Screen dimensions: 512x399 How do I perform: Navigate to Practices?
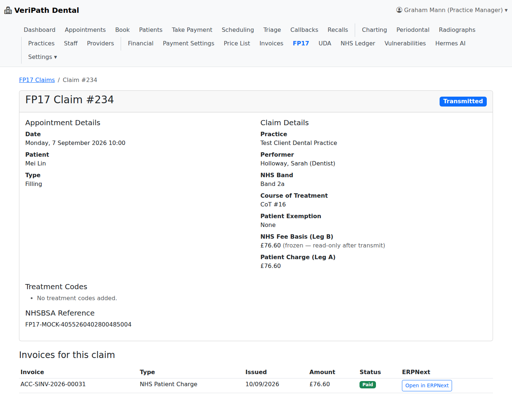[41, 43]
